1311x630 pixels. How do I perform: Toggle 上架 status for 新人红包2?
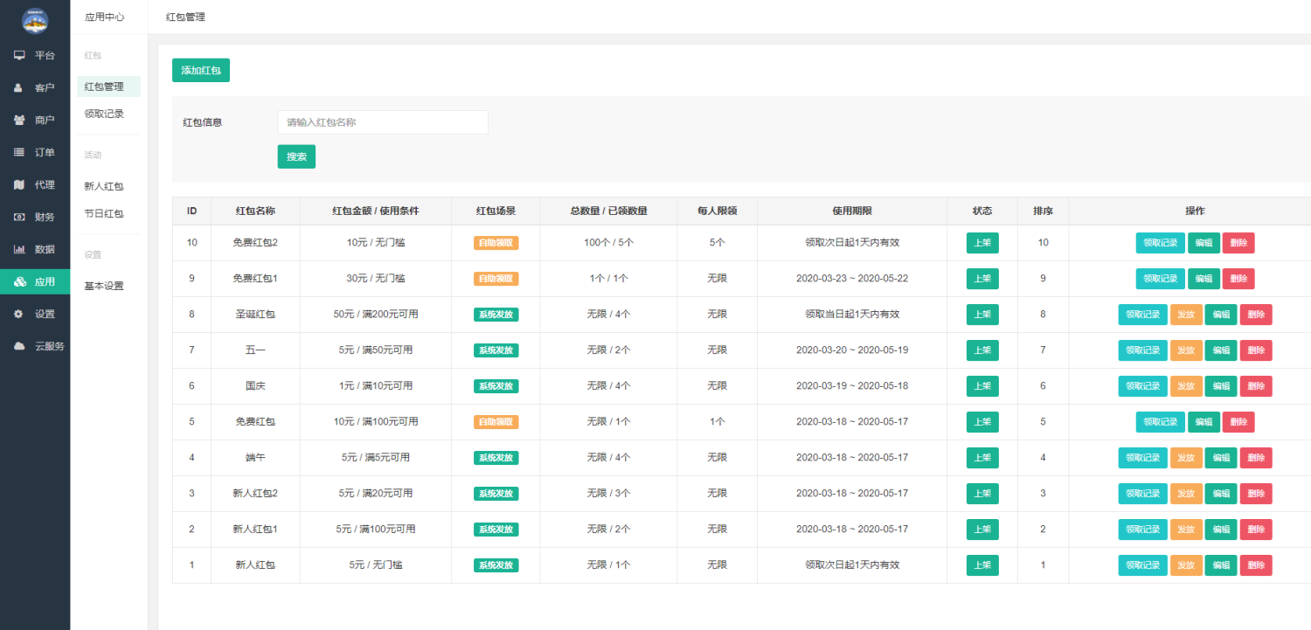coord(982,494)
